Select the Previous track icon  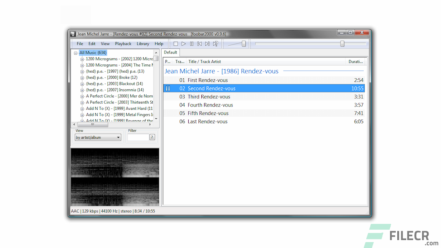point(199,44)
